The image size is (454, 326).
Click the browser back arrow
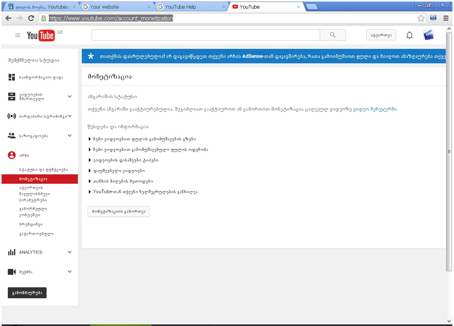coord(8,18)
